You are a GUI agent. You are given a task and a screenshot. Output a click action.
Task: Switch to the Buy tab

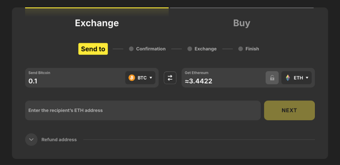point(242,23)
